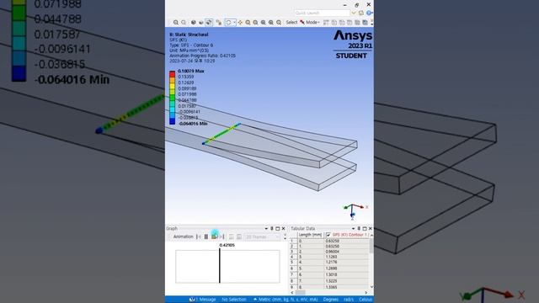Click the animation timeline marker at 0.42105
The width and height of the screenshot is (539, 303).
point(220,266)
